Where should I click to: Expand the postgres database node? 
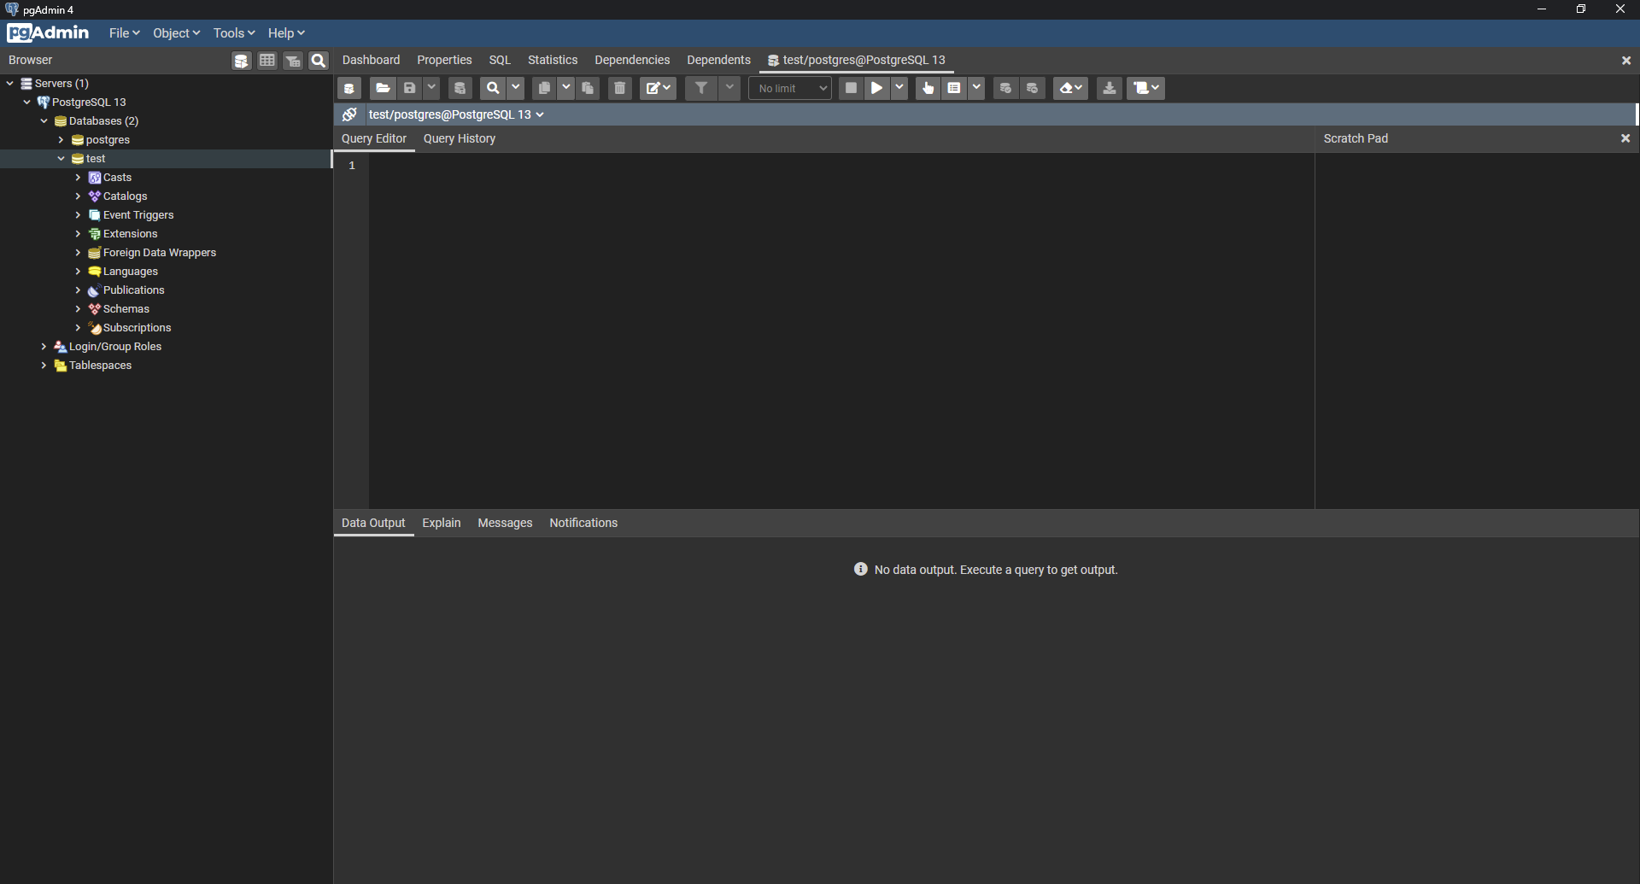pos(61,140)
